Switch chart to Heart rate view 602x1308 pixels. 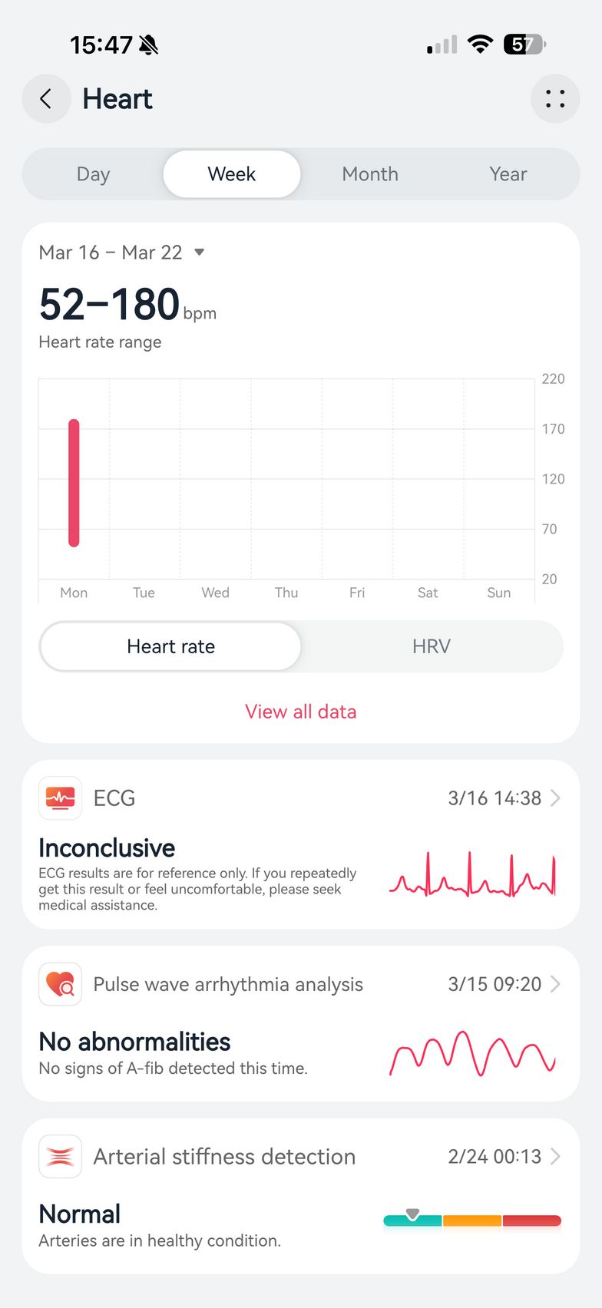click(x=170, y=646)
